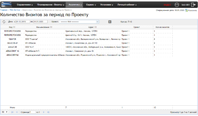Viewport: 198px width, 116px height.
Task: Sort by the Наименование ТТ column header
Action: pyautogui.click(x=44, y=27)
